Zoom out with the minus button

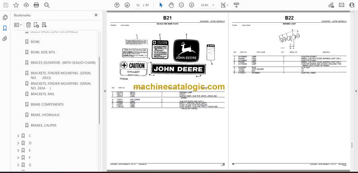pos(181,5)
